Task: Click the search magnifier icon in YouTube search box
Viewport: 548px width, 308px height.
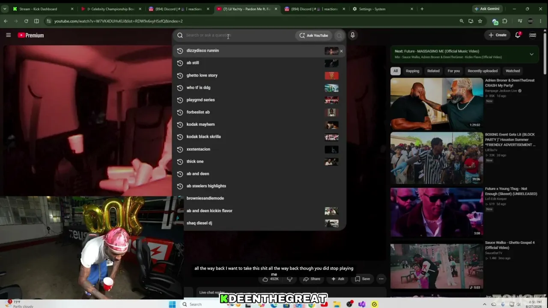Action: [180, 36]
